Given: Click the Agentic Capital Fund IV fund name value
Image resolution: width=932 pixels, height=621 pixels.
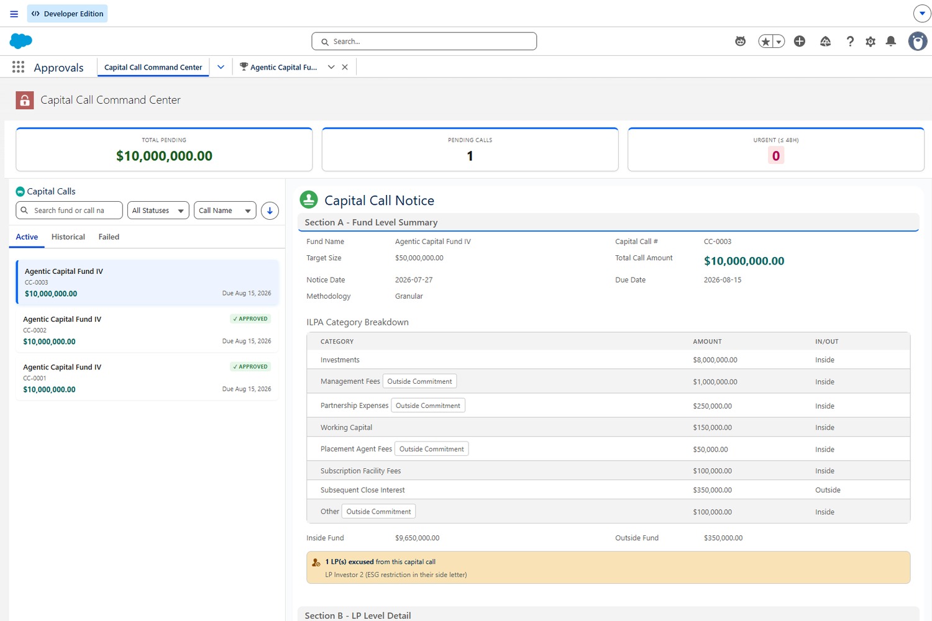Looking at the screenshot, I should (433, 242).
